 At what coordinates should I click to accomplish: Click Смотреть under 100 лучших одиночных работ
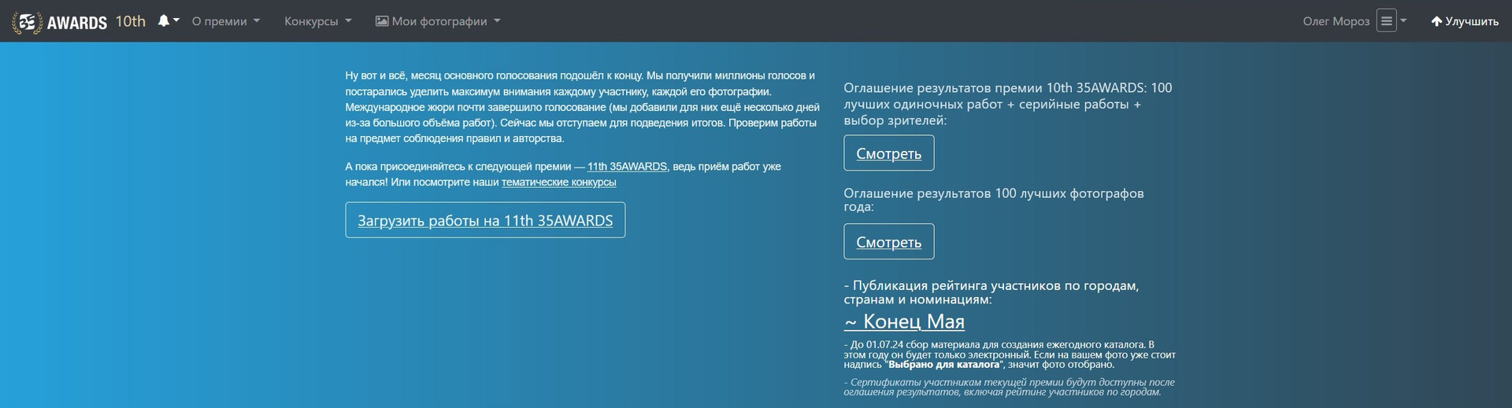(x=888, y=153)
